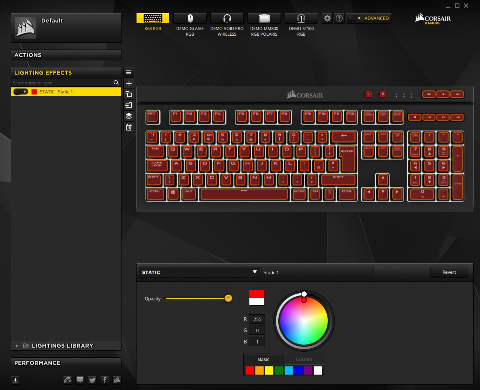The width and height of the screenshot is (480, 390).
Task: Delete the selected lighting effect
Action: pyautogui.click(x=129, y=127)
